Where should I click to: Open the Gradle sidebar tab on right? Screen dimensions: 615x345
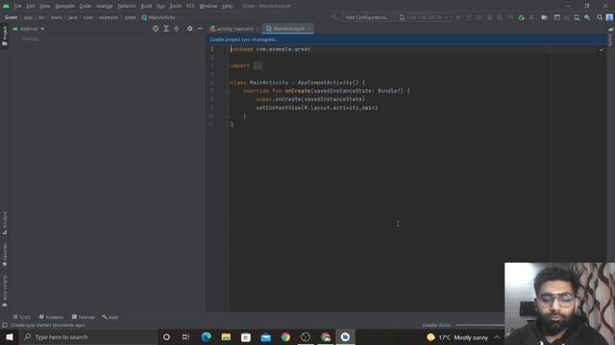pos(610,36)
